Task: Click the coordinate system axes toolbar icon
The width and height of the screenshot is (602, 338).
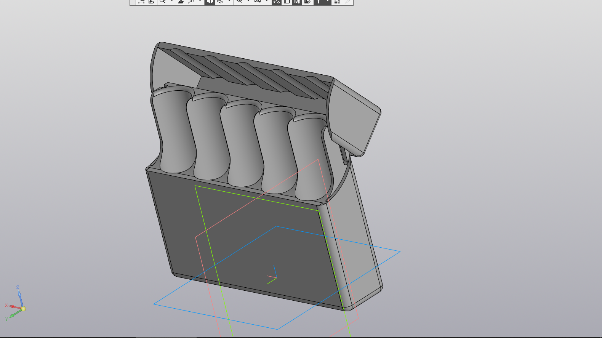Action: (191, 2)
